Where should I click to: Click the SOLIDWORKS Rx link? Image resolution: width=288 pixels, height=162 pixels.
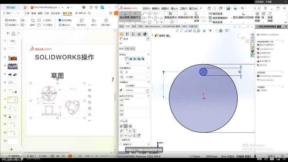(266, 49)
